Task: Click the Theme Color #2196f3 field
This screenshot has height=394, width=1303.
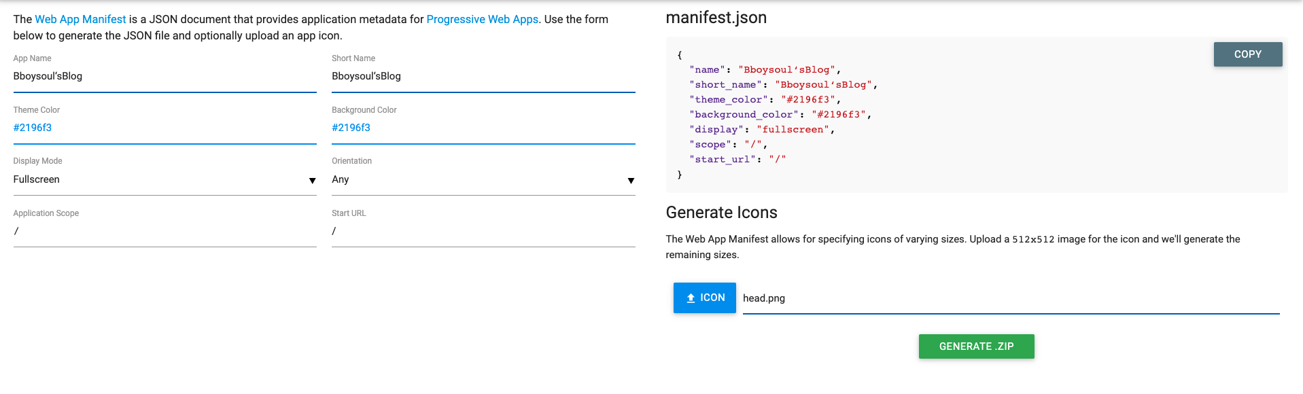Action: pos(164,128)
